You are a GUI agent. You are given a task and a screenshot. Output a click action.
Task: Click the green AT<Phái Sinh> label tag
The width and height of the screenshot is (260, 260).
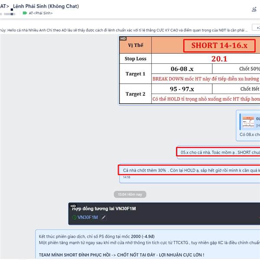point(25,13)
